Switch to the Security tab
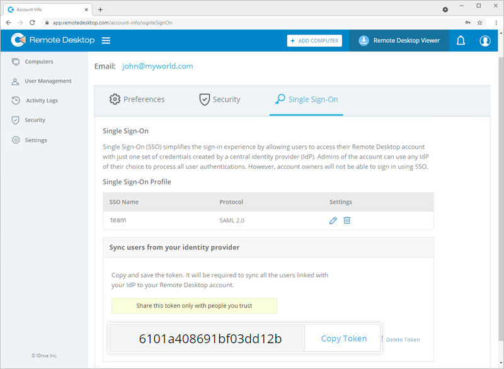504x369 pixels. pos(220,99)
